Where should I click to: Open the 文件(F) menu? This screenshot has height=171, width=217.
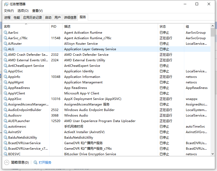[x=9, y=11]
